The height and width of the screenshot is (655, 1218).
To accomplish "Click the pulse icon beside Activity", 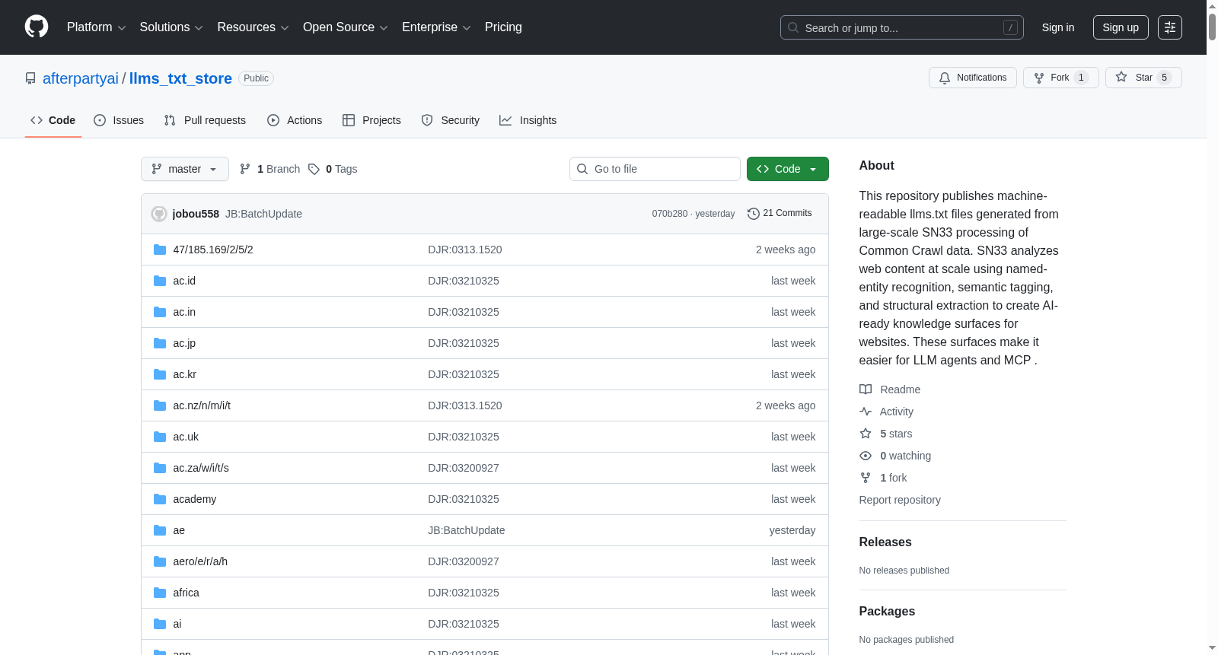I will (x=866, y=412).
